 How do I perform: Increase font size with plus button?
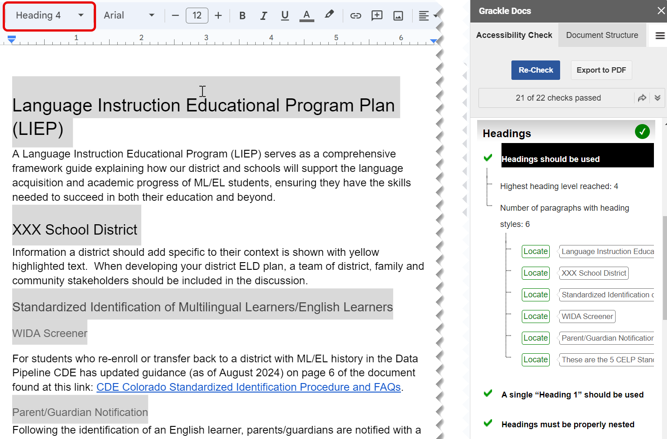point(218,15)
